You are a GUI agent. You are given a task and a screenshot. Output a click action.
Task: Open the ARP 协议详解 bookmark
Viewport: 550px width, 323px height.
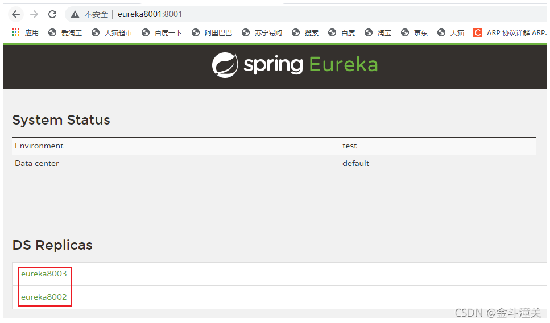(x=510, y=32)
